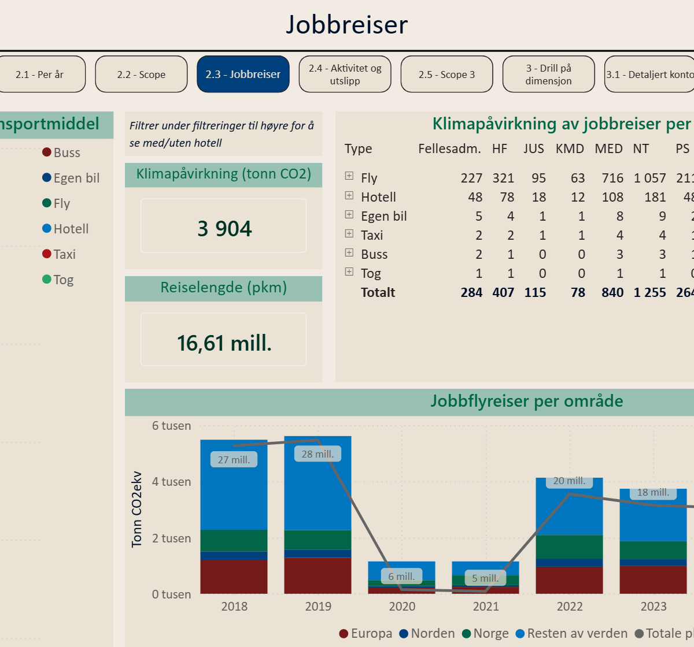
Task: Sort table by the MED column header
Action: pyautogui.click(x=608, y=148)
